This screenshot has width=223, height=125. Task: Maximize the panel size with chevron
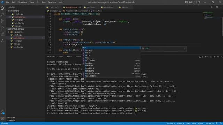pos(218,57)
